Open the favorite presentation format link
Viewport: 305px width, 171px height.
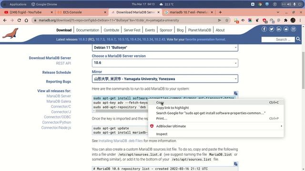(205, 39)
